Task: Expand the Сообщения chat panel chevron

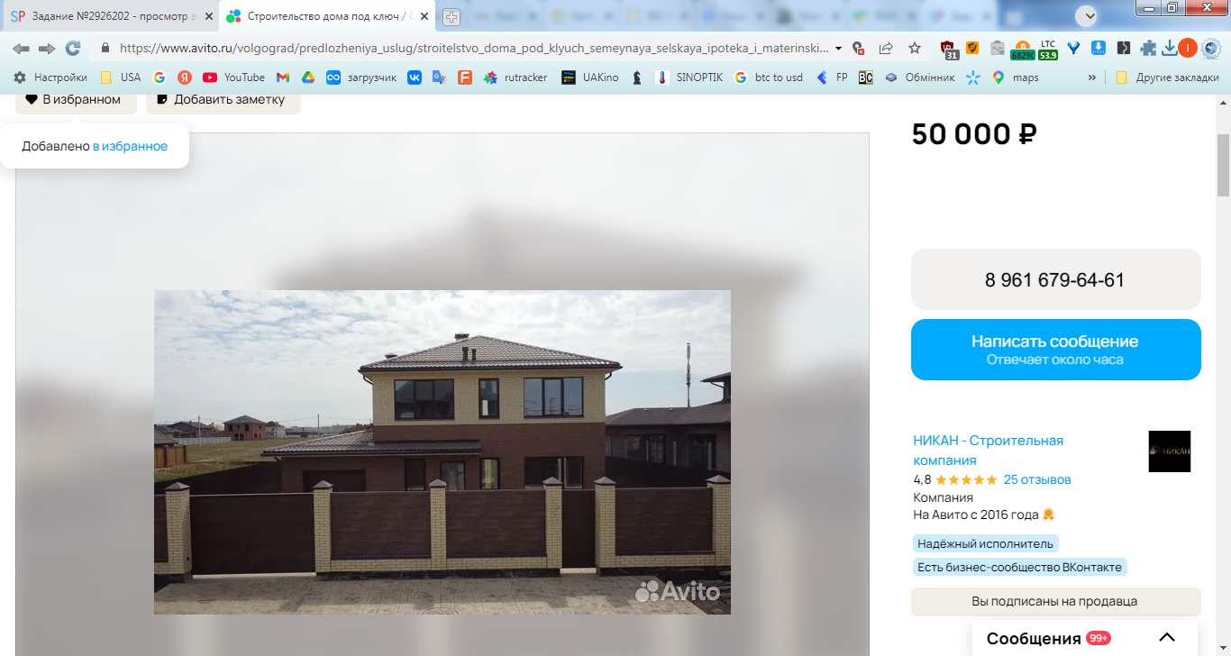Action: tap(1167, 638)
